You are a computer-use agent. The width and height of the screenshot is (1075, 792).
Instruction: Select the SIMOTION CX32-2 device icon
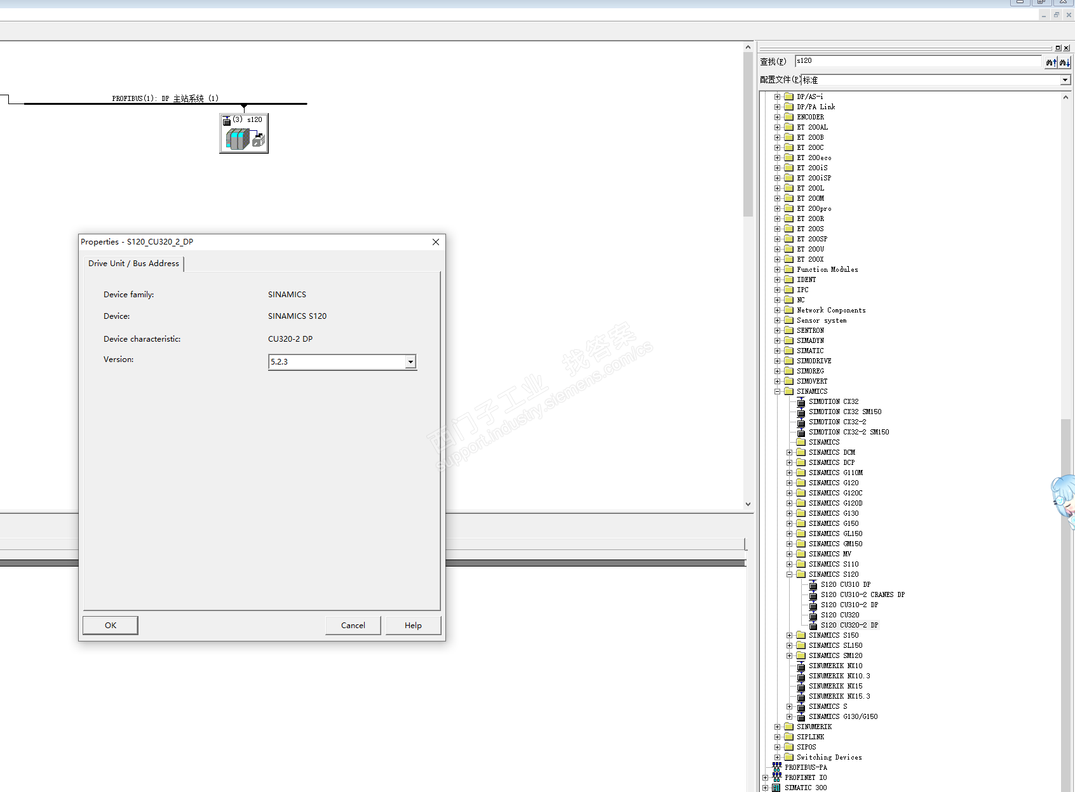801,422
